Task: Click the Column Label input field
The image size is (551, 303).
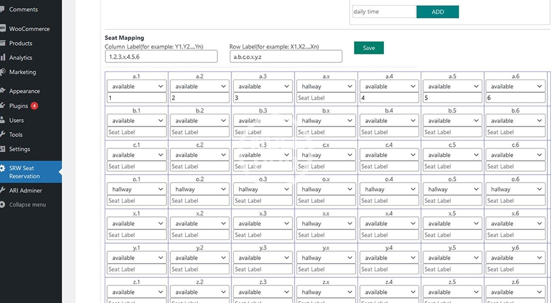Action: point(161,56)
